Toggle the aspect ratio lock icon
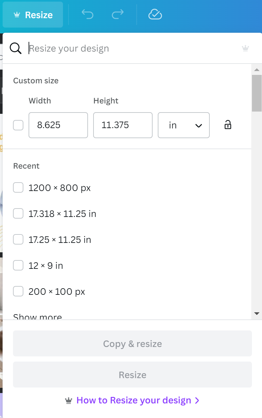 pos(228,125)
